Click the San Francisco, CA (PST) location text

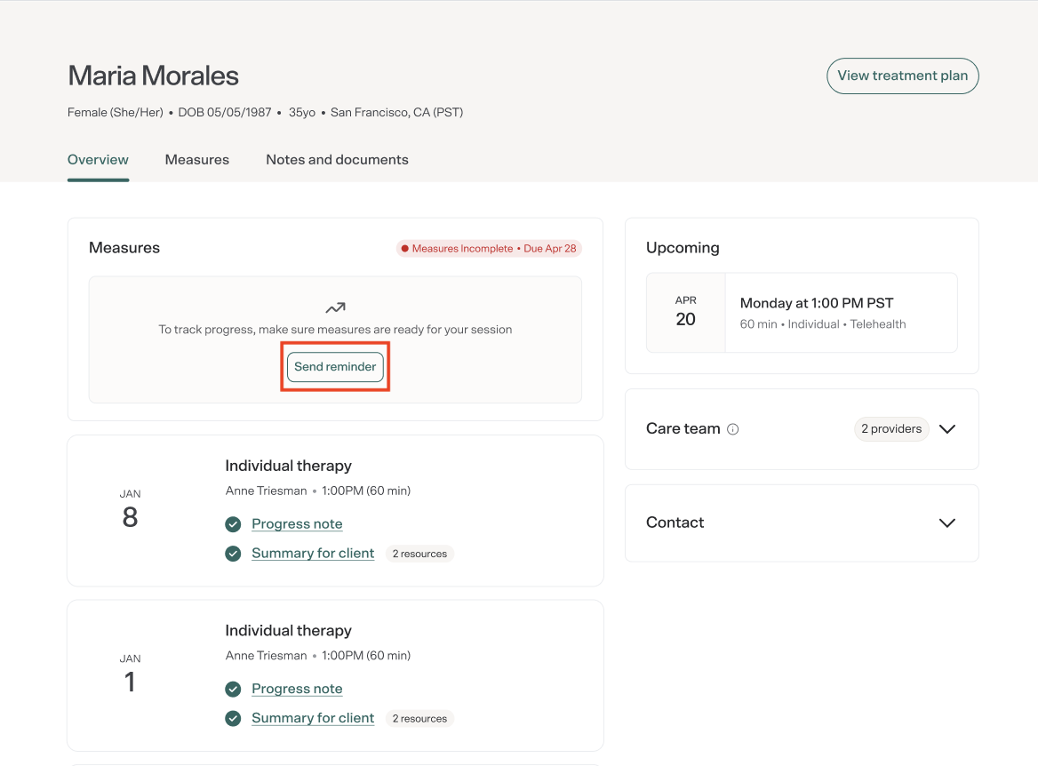coord(396,113)
